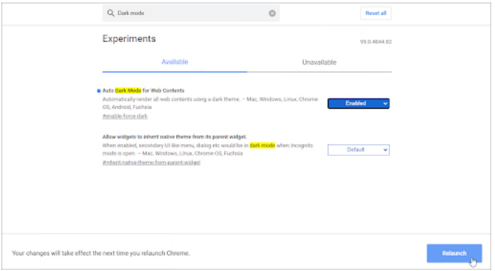
Task: Click the Experiments page heading
Action: pos(129,39)
